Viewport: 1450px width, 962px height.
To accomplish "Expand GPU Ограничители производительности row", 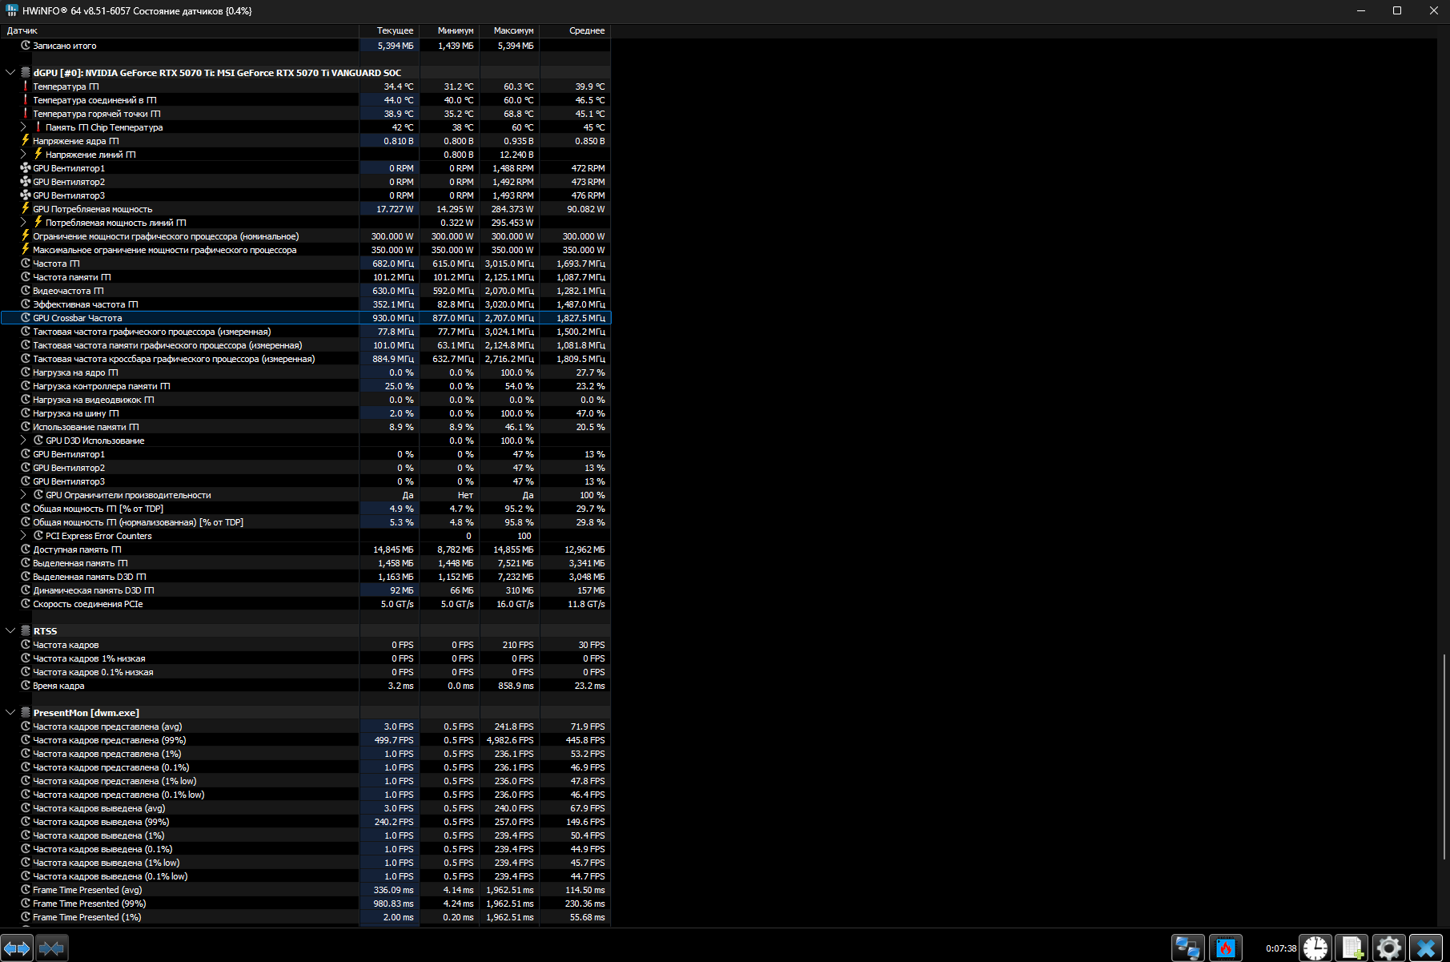I will coord(23,495).
